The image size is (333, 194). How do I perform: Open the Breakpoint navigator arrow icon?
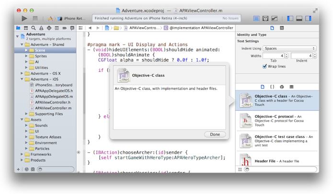coord(65,28)
